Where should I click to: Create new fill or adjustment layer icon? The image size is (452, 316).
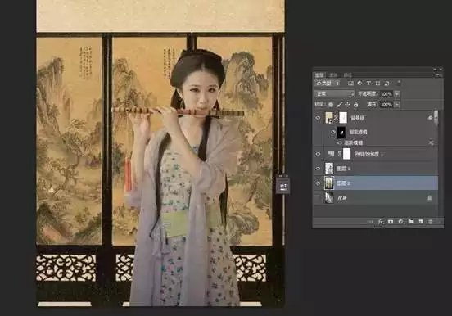(400, 222)
